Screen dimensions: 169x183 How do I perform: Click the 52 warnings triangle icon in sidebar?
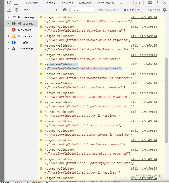pos(14,36)
